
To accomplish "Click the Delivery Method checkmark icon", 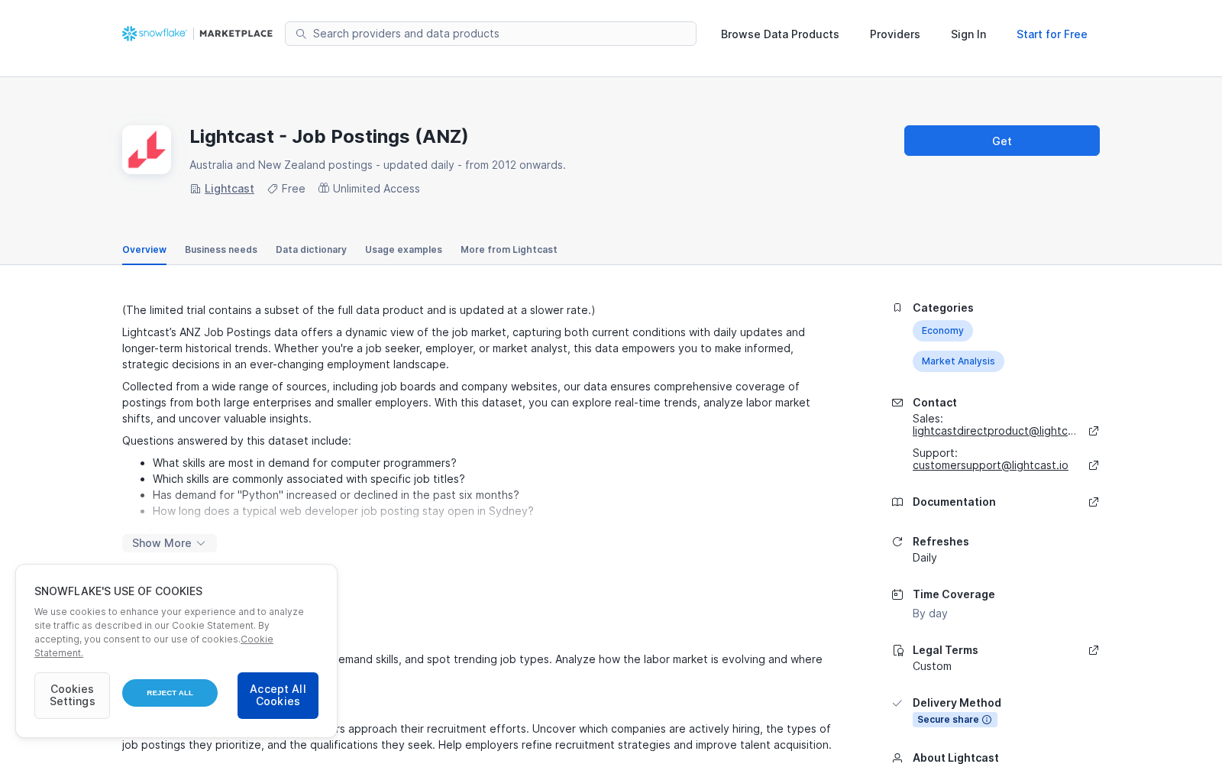I will click(x=897, y=703).
